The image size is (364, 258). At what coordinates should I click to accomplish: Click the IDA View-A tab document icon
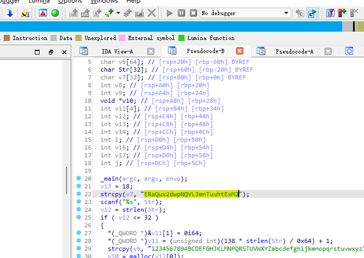[84, 51]
